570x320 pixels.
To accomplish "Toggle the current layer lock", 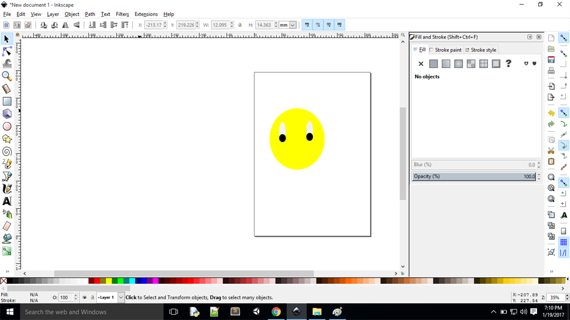I will 92,298.
